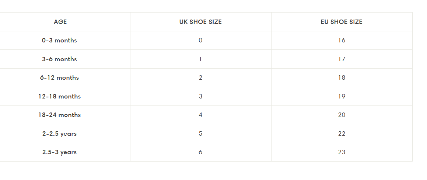
Task: Select the 0-3 months age cell
Action: [x=59, y=41]
